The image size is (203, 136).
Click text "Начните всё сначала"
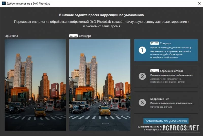point(161,107)
